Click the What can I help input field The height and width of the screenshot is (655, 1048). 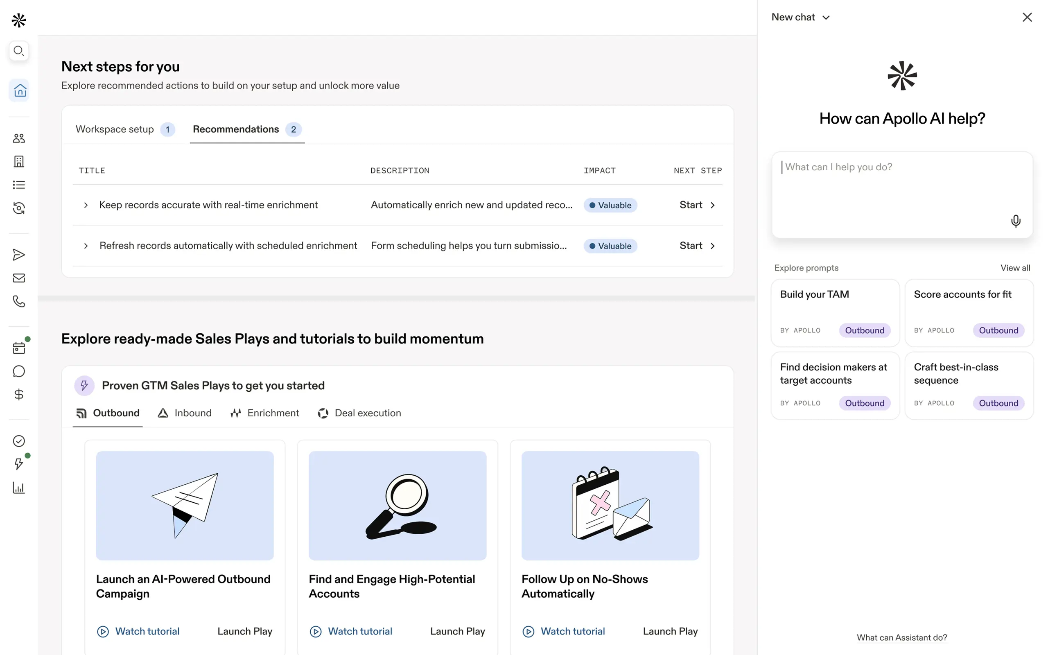pyautogui.click(x=892, y=186)
